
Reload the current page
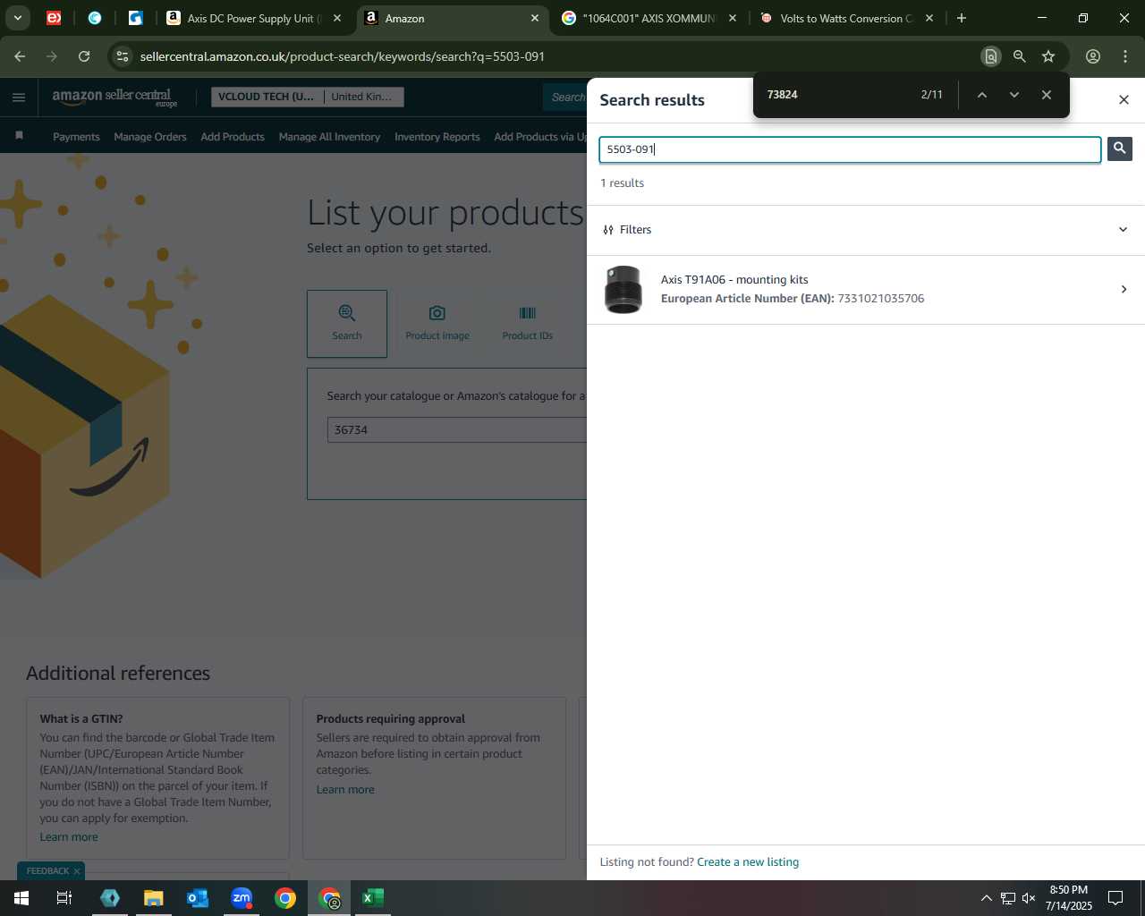(x=84, y=56)
